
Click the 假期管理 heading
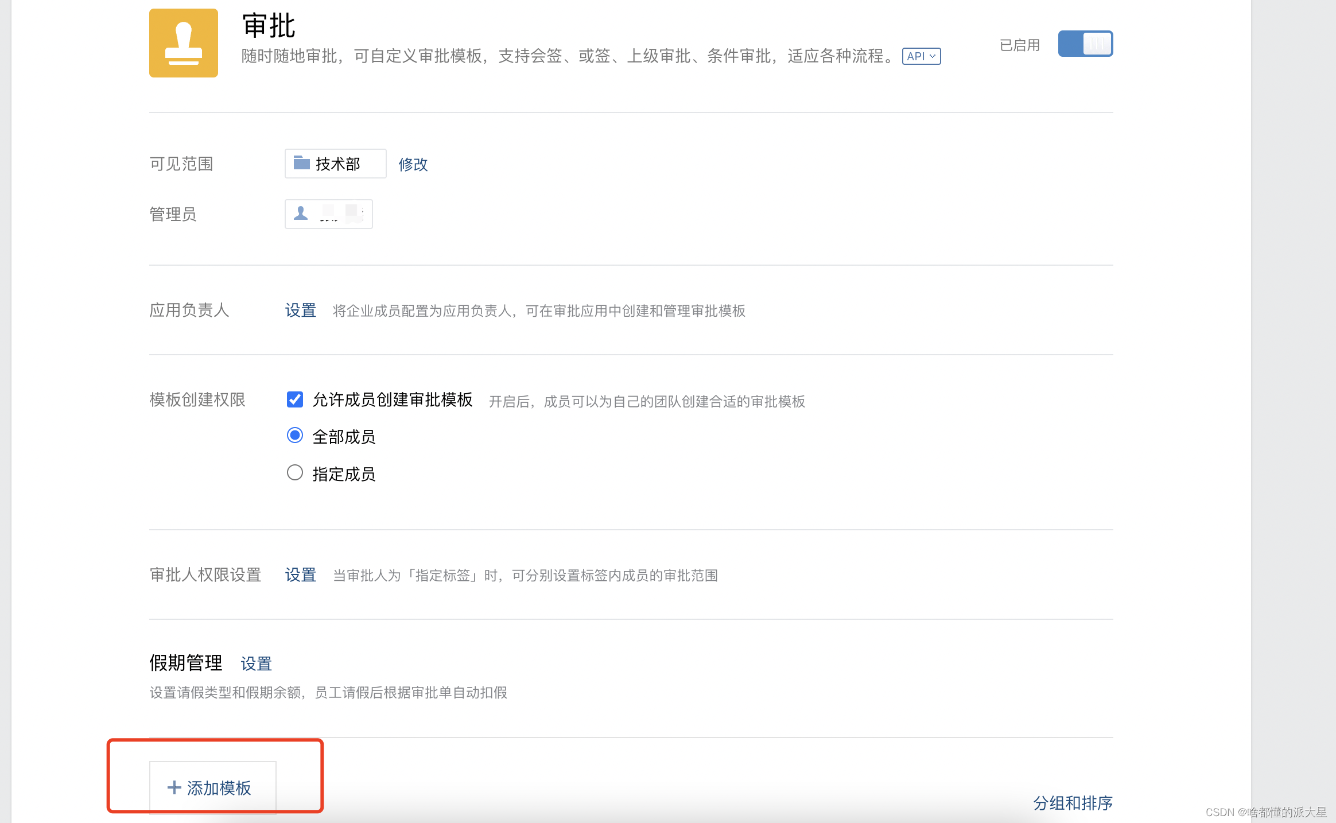[x=186, y=663]
